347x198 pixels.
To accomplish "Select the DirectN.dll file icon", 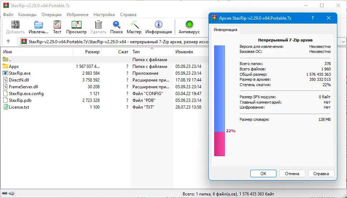I will click(5, 80).
